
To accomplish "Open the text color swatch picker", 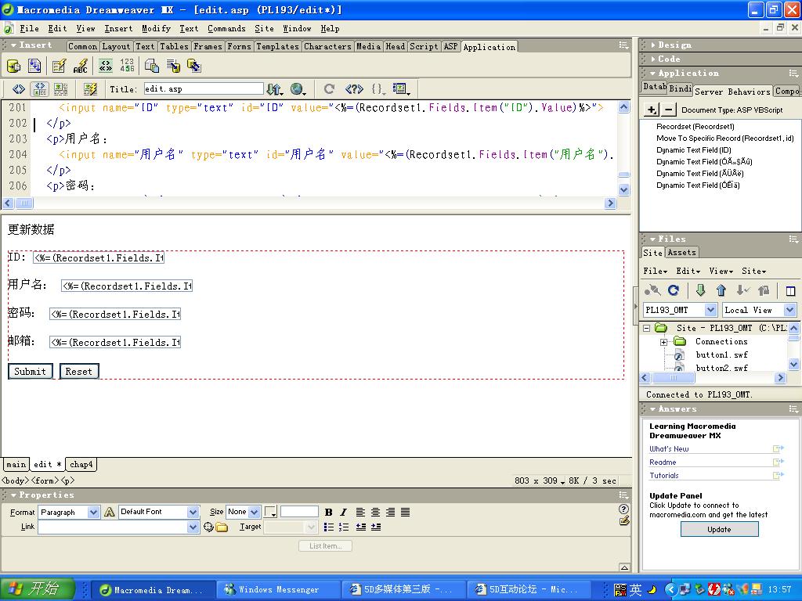I will pos(271,512).
